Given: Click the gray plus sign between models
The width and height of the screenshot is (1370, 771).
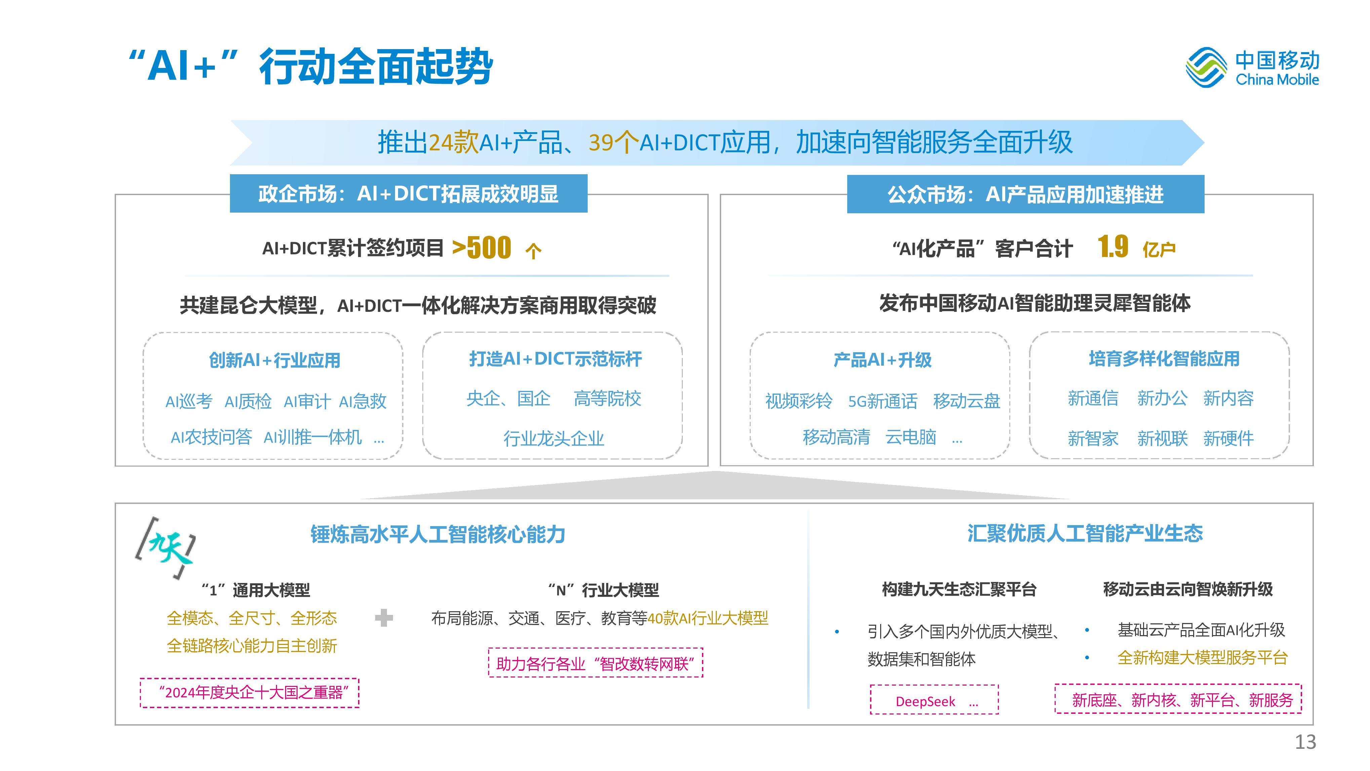Looking at the screenshot, I should coord(384,618).
